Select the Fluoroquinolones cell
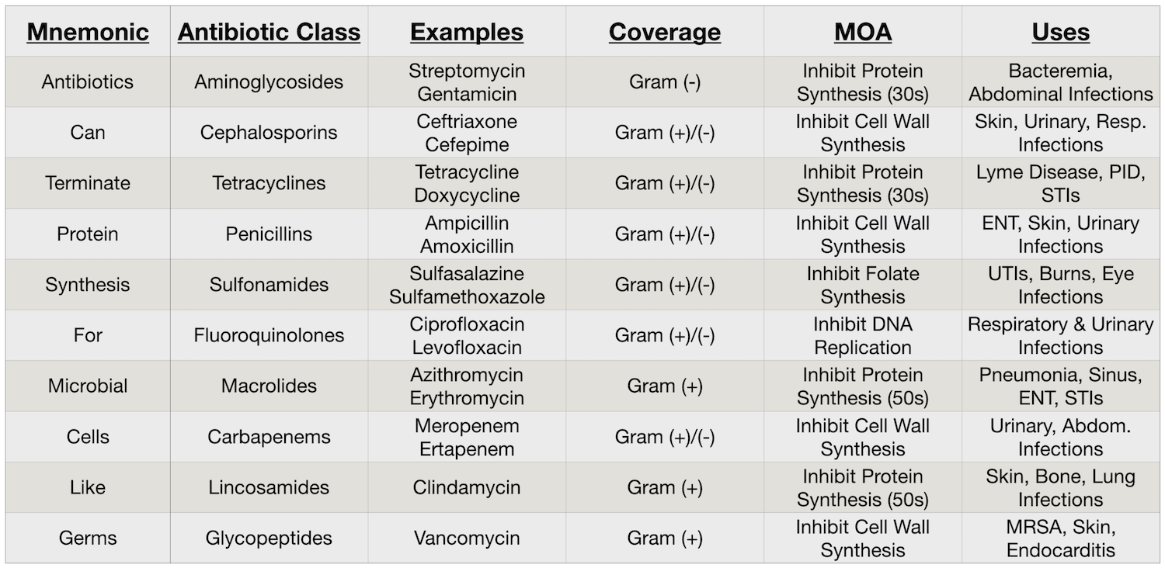Screen dimensions: 1165x568 (x=269, y=335)
